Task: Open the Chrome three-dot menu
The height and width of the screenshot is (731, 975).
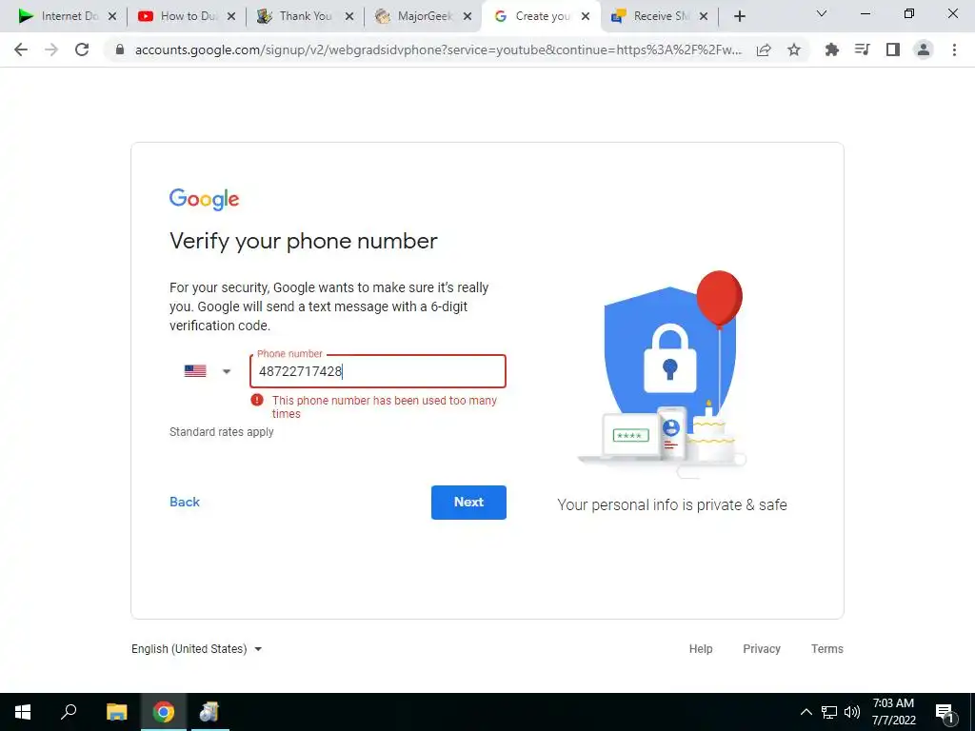Action: (x=954, y=49)
